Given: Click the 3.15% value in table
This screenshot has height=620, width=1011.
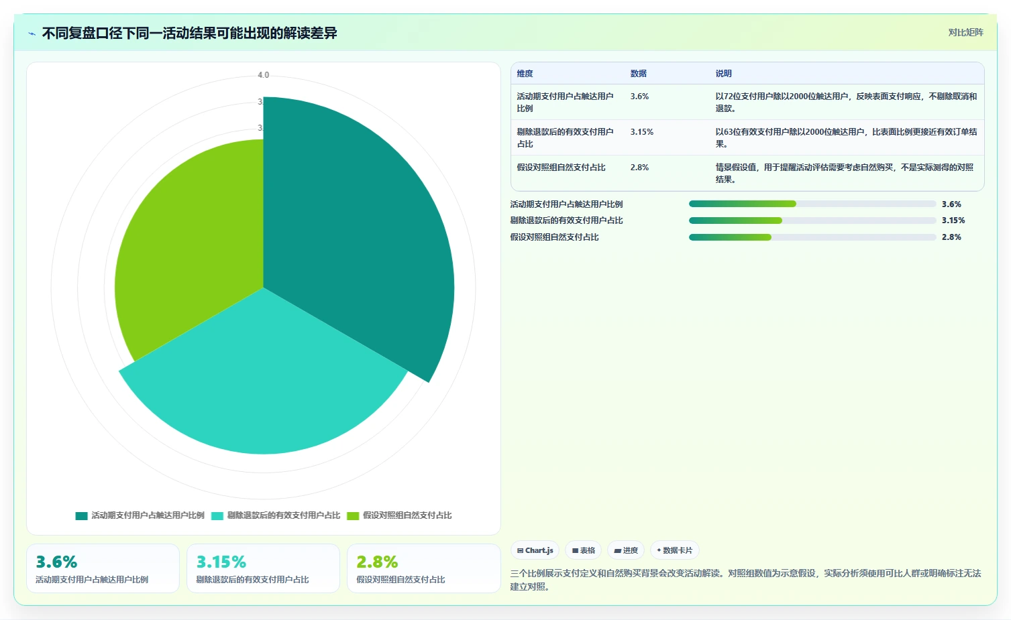Looking at the screenshot, I should point(641,132).
